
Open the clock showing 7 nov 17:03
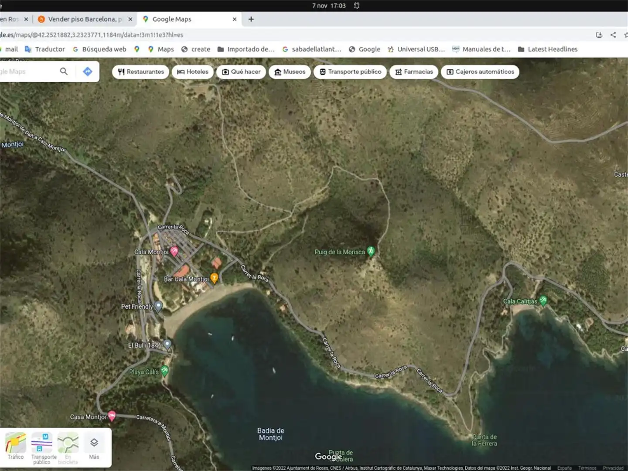pyautogui.click(x=329, y=6)
